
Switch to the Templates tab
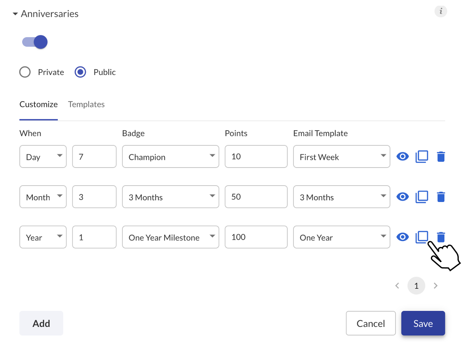point(86,104)
